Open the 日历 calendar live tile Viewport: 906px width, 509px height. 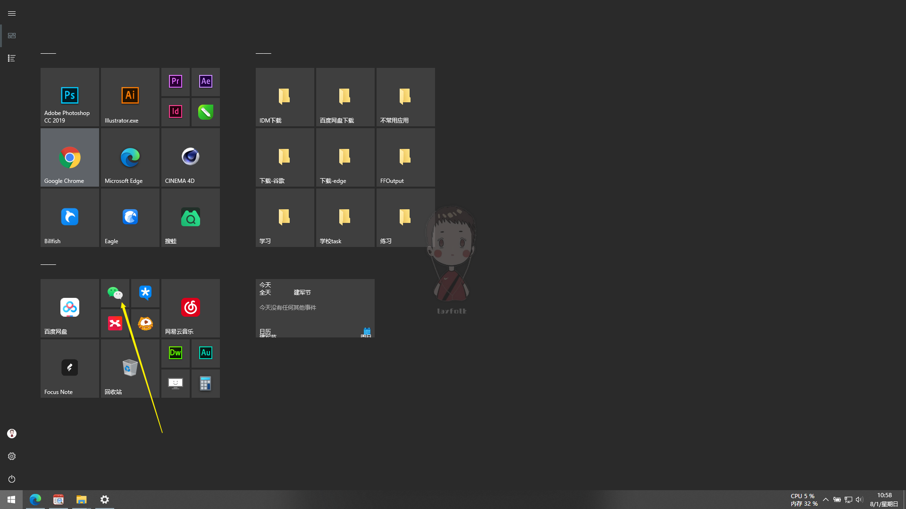click(315, 308)
